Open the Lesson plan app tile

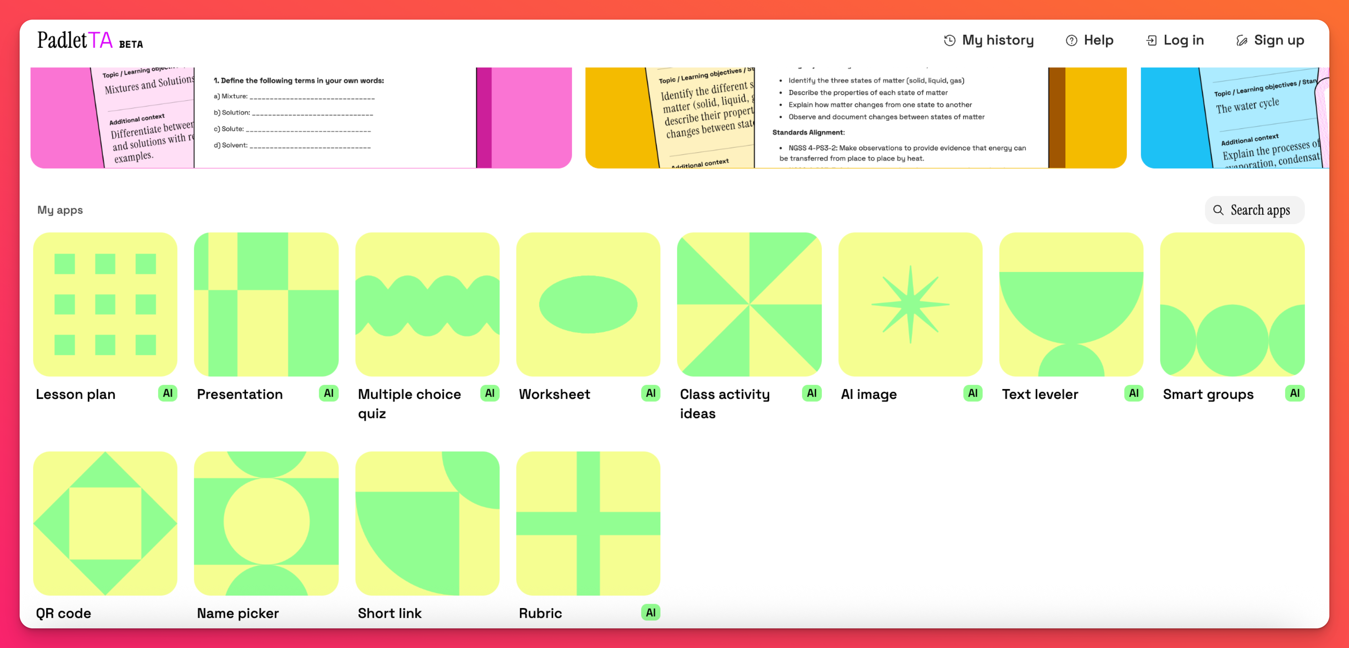pos(105,304)
